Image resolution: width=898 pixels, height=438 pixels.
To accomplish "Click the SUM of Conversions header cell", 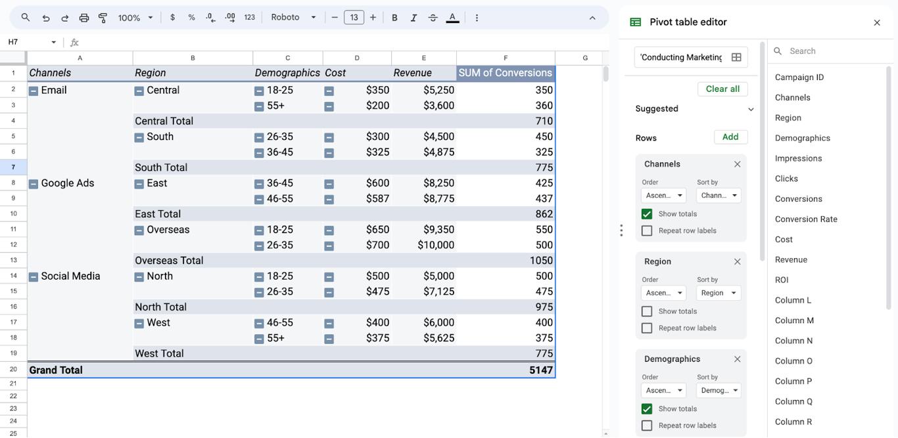I will point(506,73).
